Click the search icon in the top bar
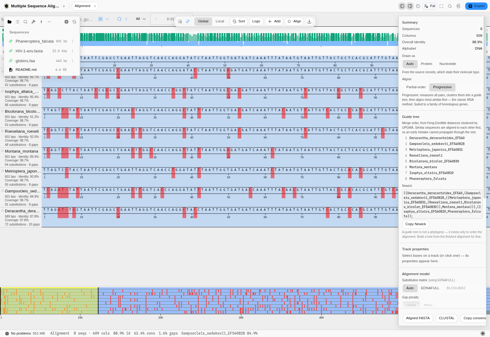 tap(450, 6)
